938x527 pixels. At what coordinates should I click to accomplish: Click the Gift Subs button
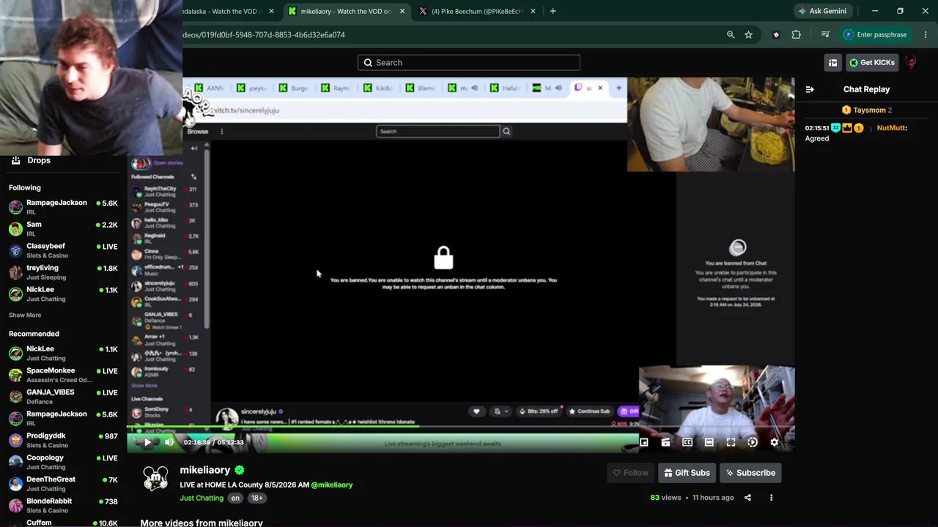pyautogui.click(x=687, y=473)
